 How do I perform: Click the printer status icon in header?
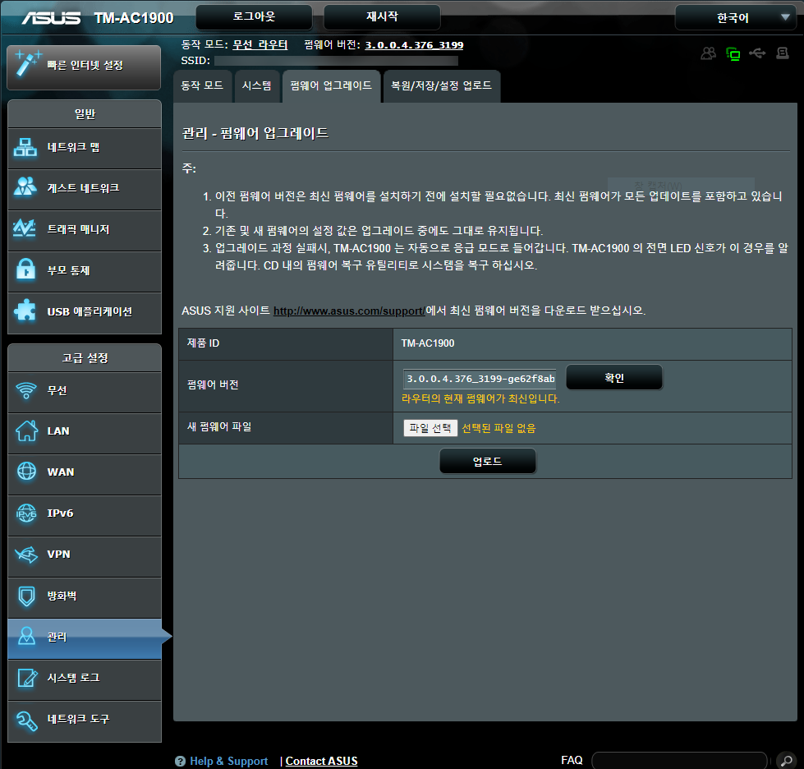click(x=783, y=53)
